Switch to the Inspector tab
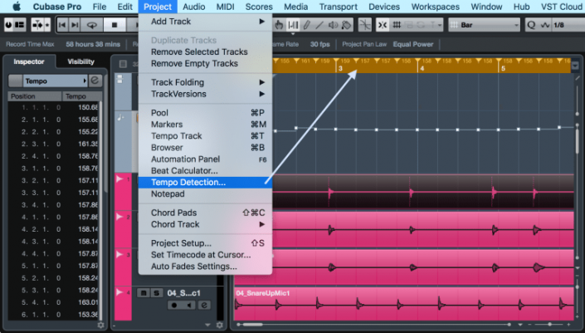Image resolution: width=585 pixels, height=333 pixels. 29,61
